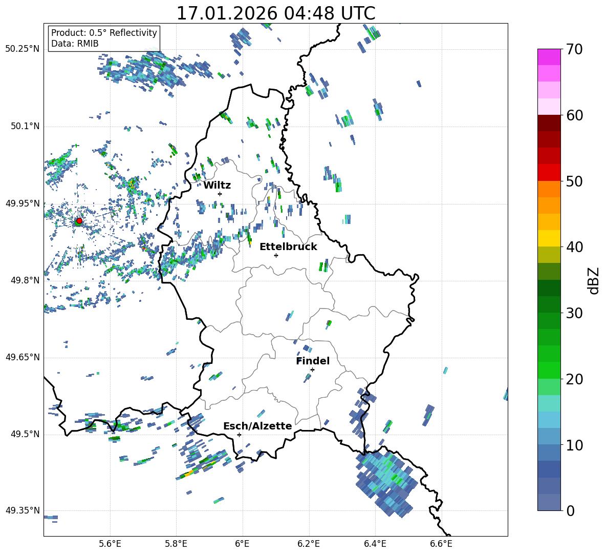Screen dimensions: 606x554
Task: Select the Wiltz city label
Action: point(217,185)
